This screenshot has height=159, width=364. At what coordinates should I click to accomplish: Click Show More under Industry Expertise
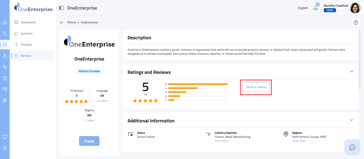pos(221,141)
